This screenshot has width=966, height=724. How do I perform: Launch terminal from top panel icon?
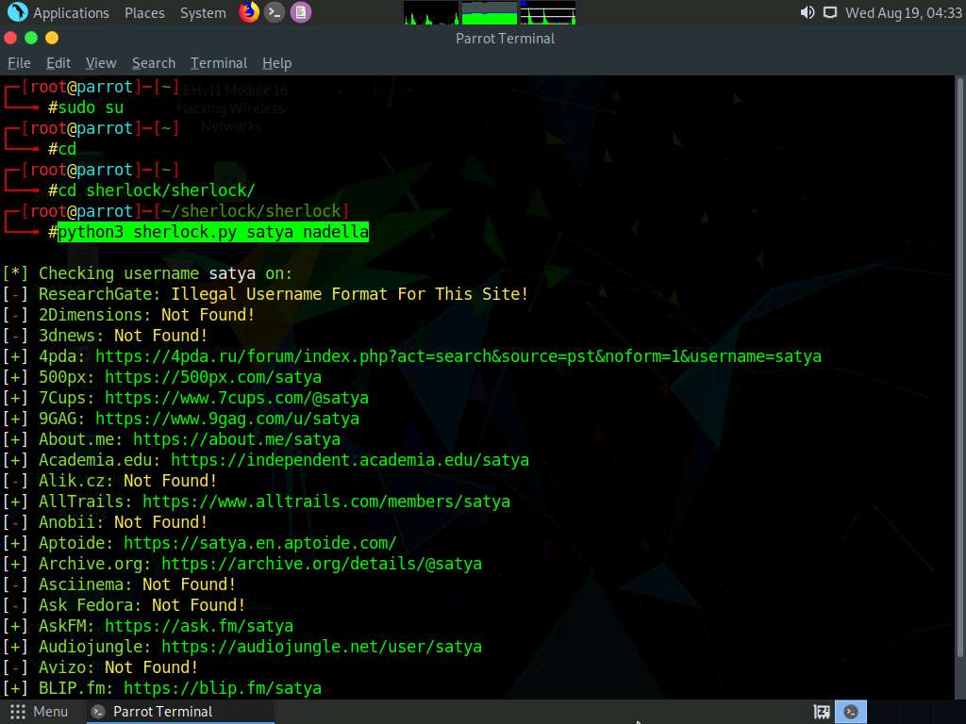point(275,12)
